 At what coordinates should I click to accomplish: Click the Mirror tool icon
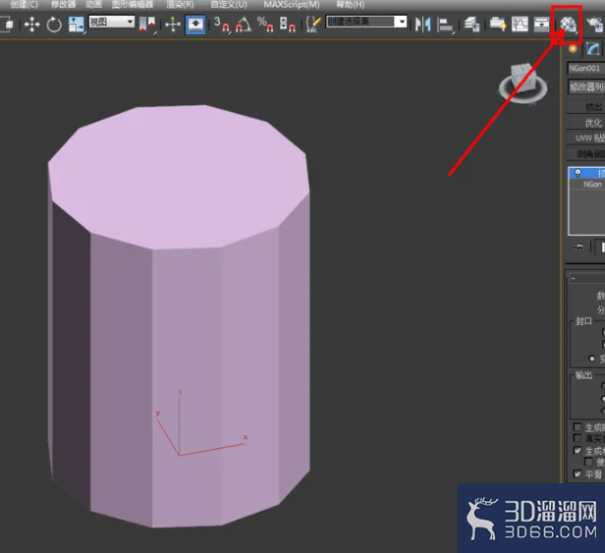[x=423, y=25]
